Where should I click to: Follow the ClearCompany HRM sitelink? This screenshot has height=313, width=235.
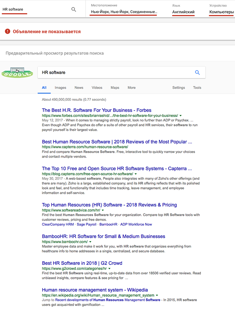pos(58,224)
